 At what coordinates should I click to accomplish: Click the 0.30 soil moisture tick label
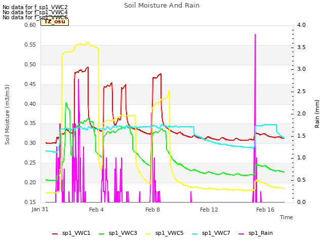(30, 143)
